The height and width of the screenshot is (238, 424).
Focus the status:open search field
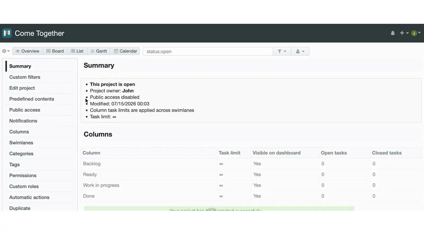pos(208,51)
